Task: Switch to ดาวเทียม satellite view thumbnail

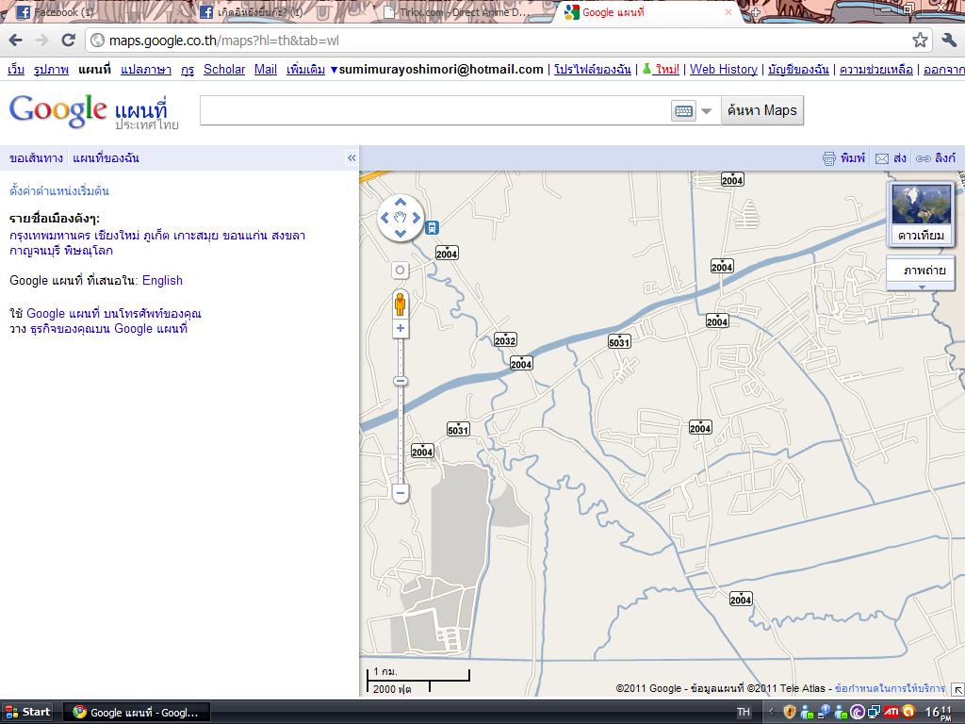Action: [921, 214]
